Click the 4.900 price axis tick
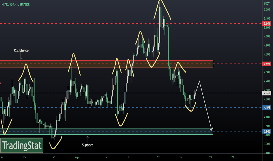The image size is (273, 161). [x=267, y=36]
